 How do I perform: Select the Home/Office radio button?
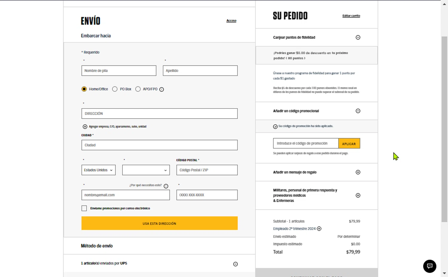(84, 89)
